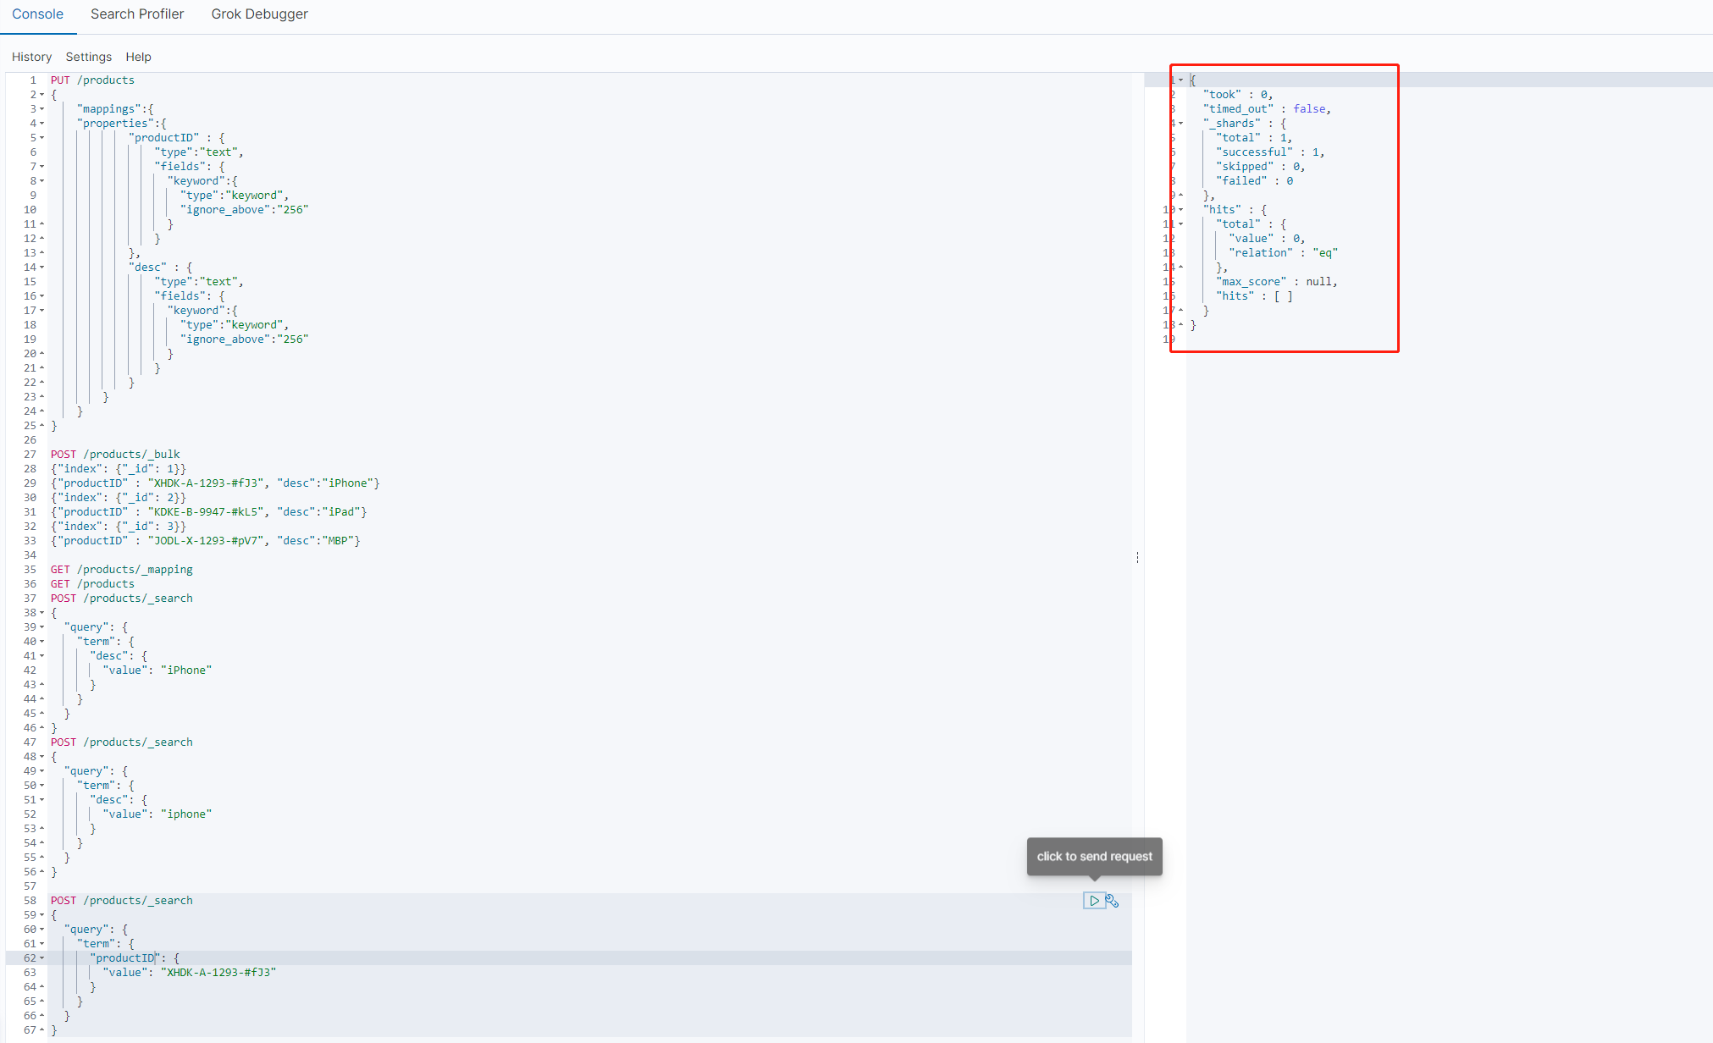Click the POST /products/_bulk request line
This screenshot has height=1043, width=1713.
[x=115, y=455]
